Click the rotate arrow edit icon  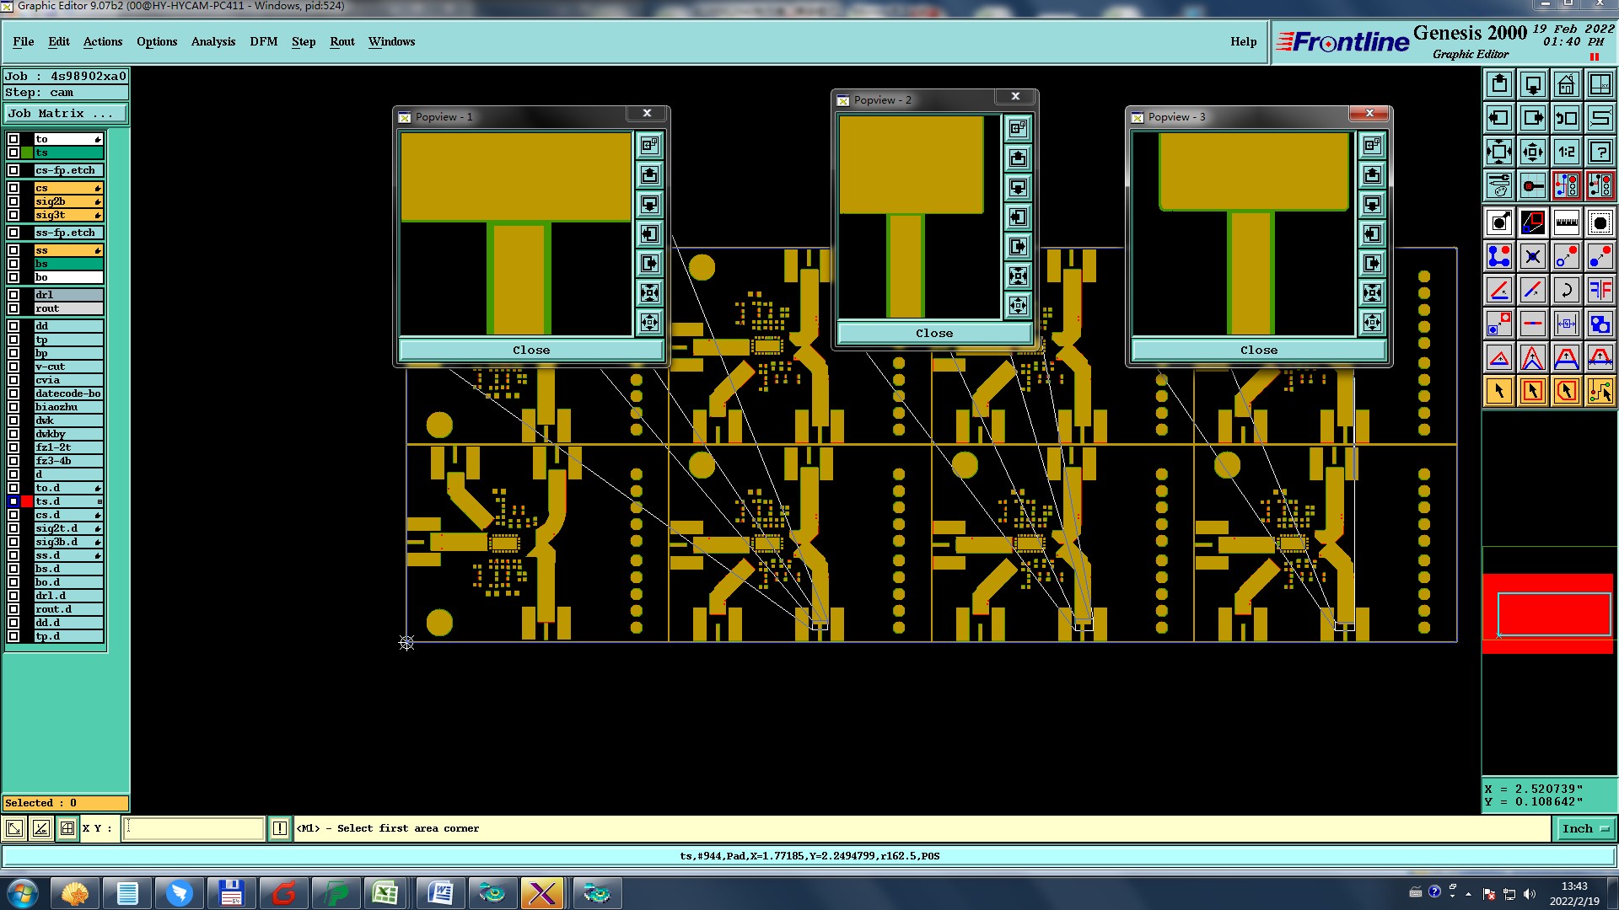pos(1566,291)
